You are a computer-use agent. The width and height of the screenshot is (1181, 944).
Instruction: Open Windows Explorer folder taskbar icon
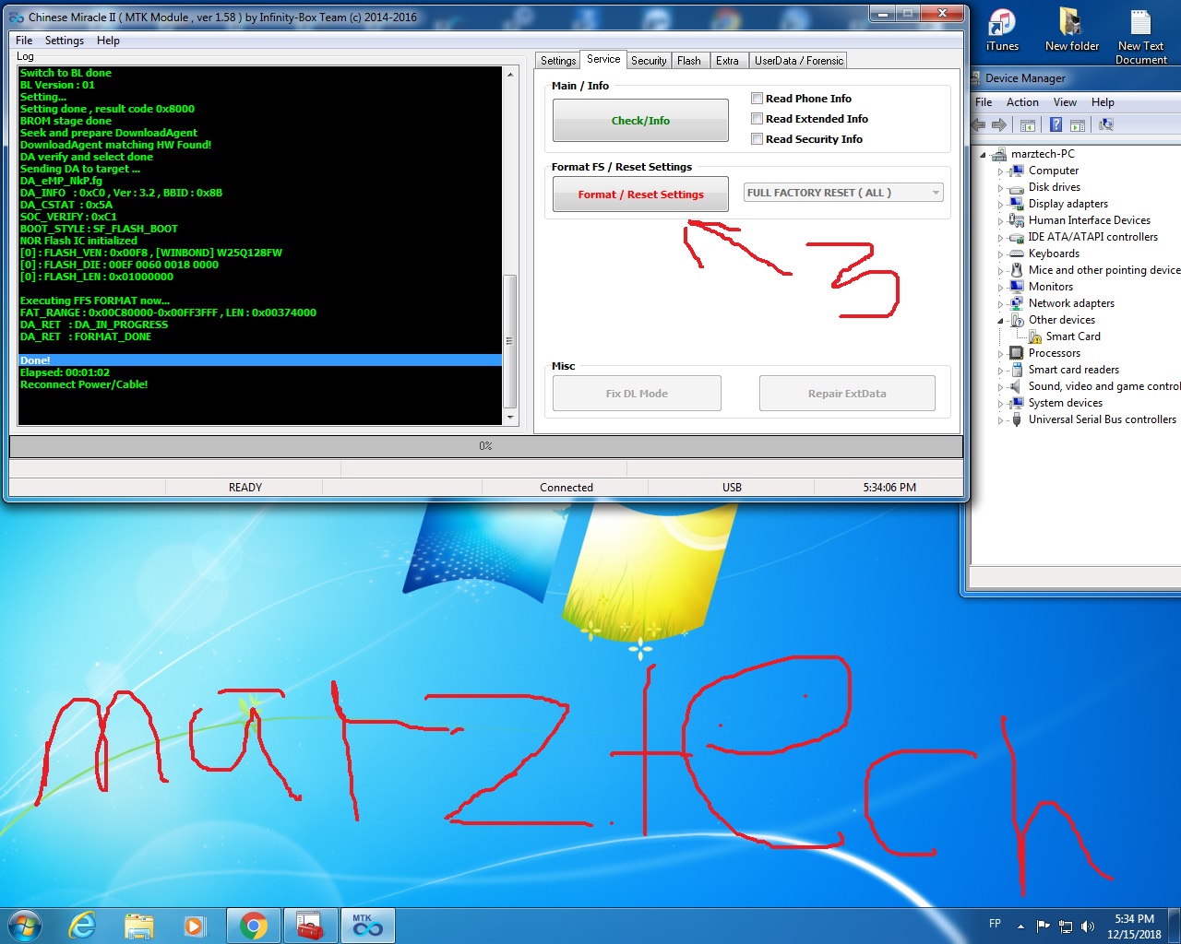tap(138, 926)
